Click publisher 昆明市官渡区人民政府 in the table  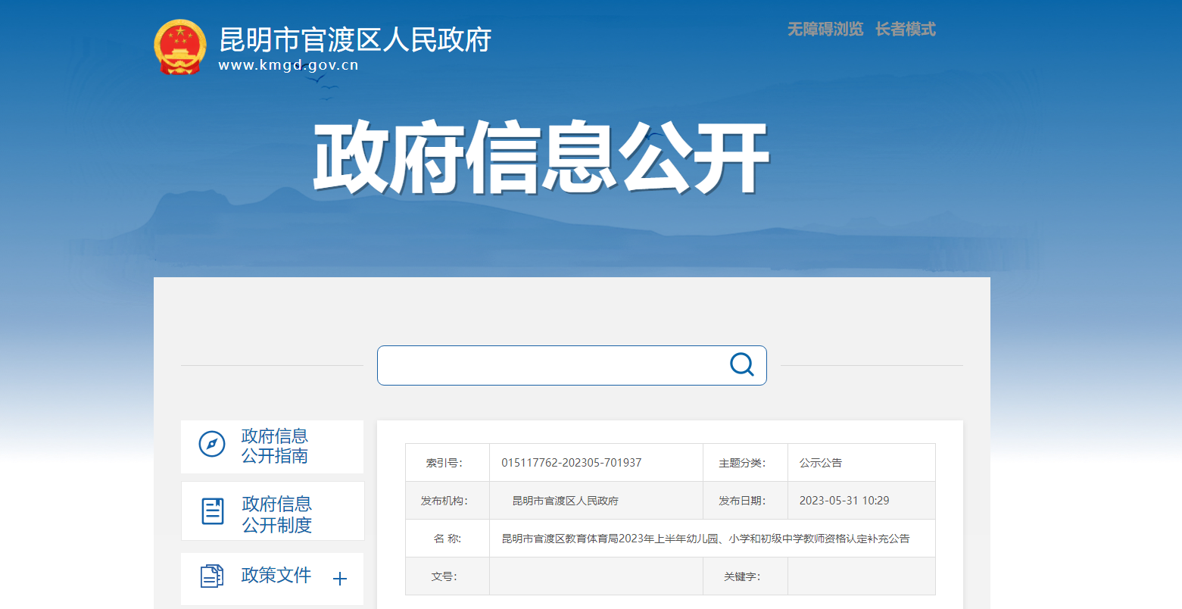pos(565,501)
